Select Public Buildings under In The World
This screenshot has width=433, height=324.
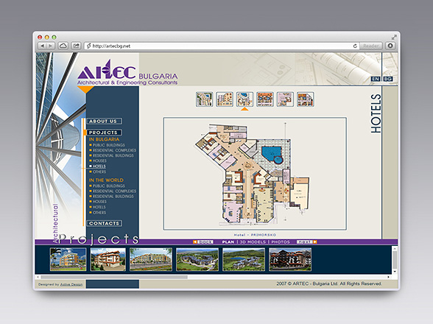pos(108,186)
